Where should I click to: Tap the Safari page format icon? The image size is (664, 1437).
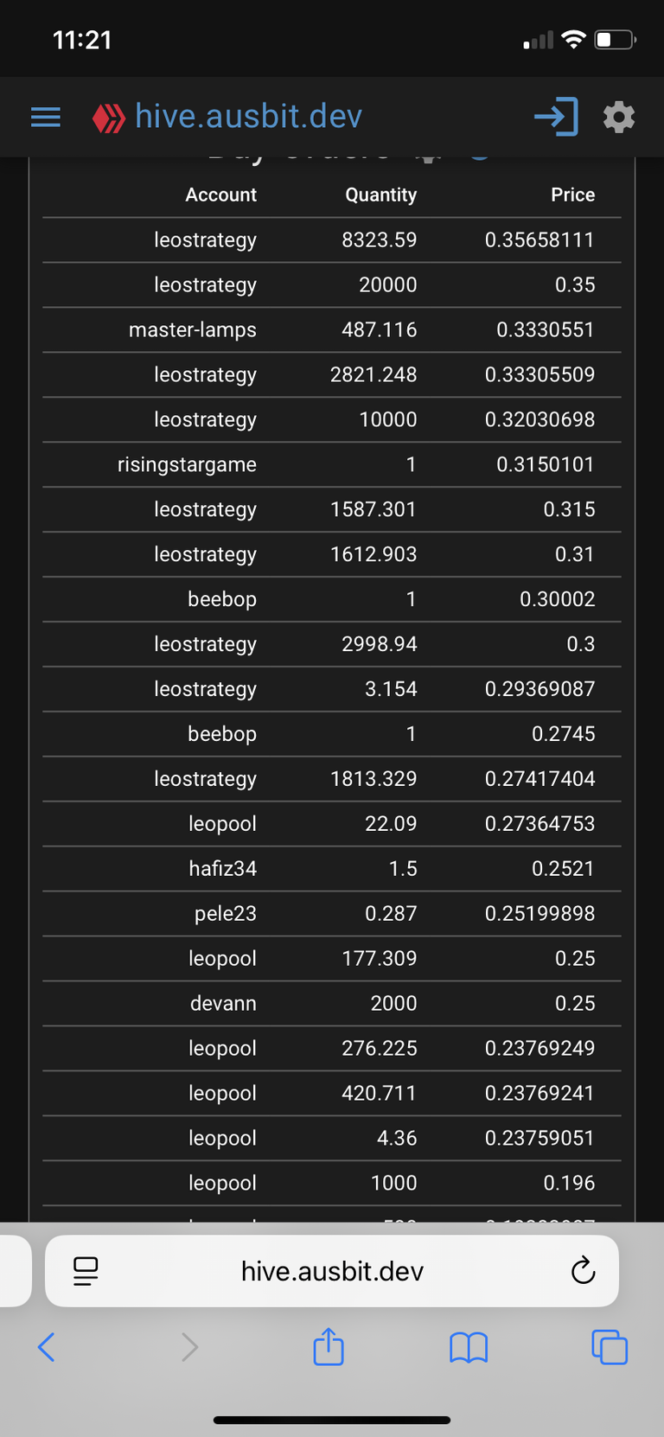point(86,1271)
